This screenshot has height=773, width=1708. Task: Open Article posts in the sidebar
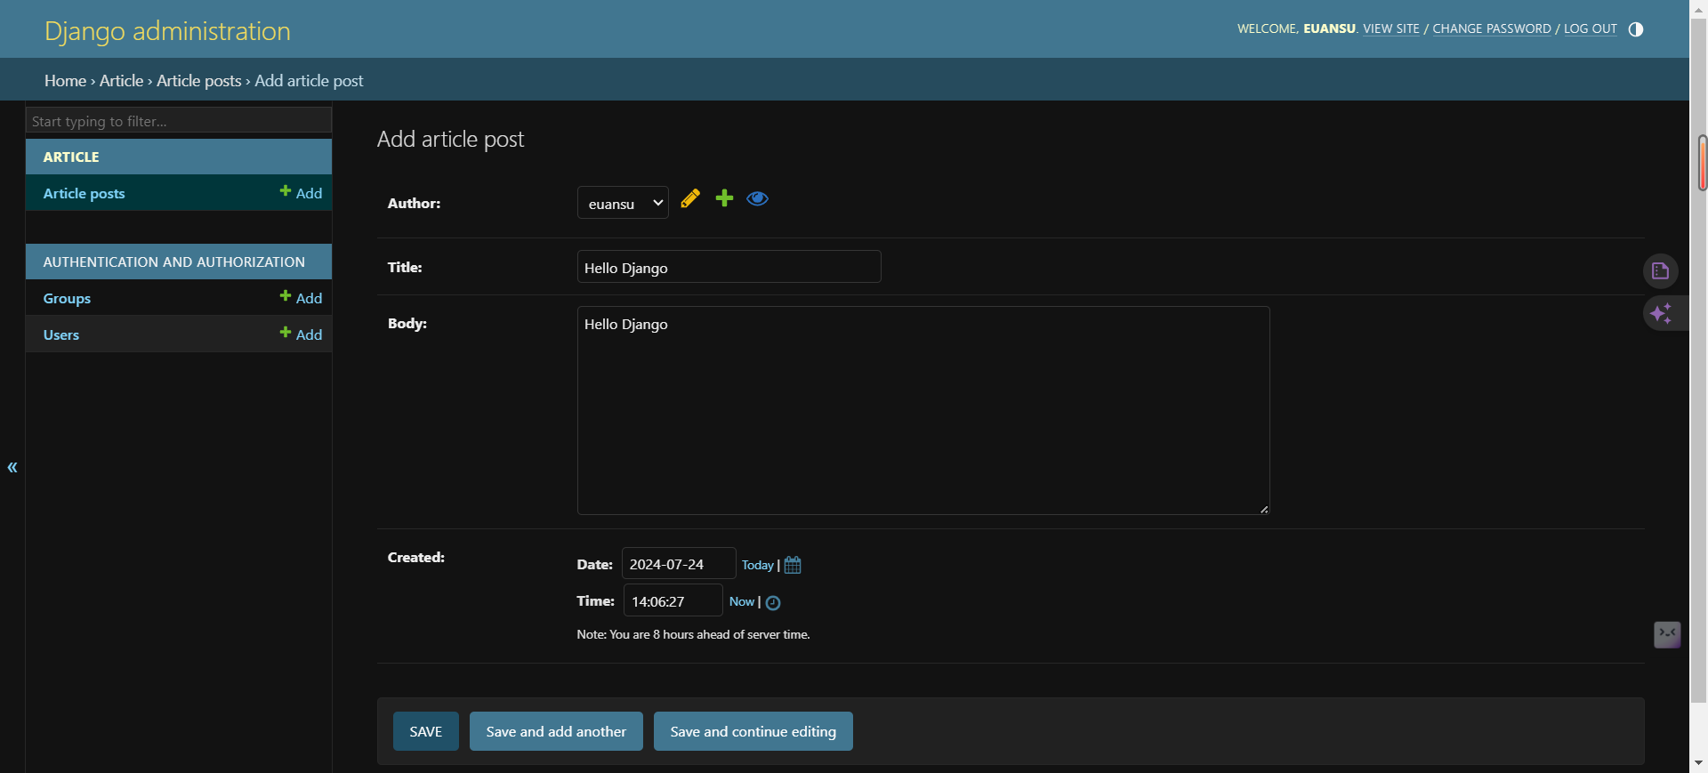click(x=85, y=194)
